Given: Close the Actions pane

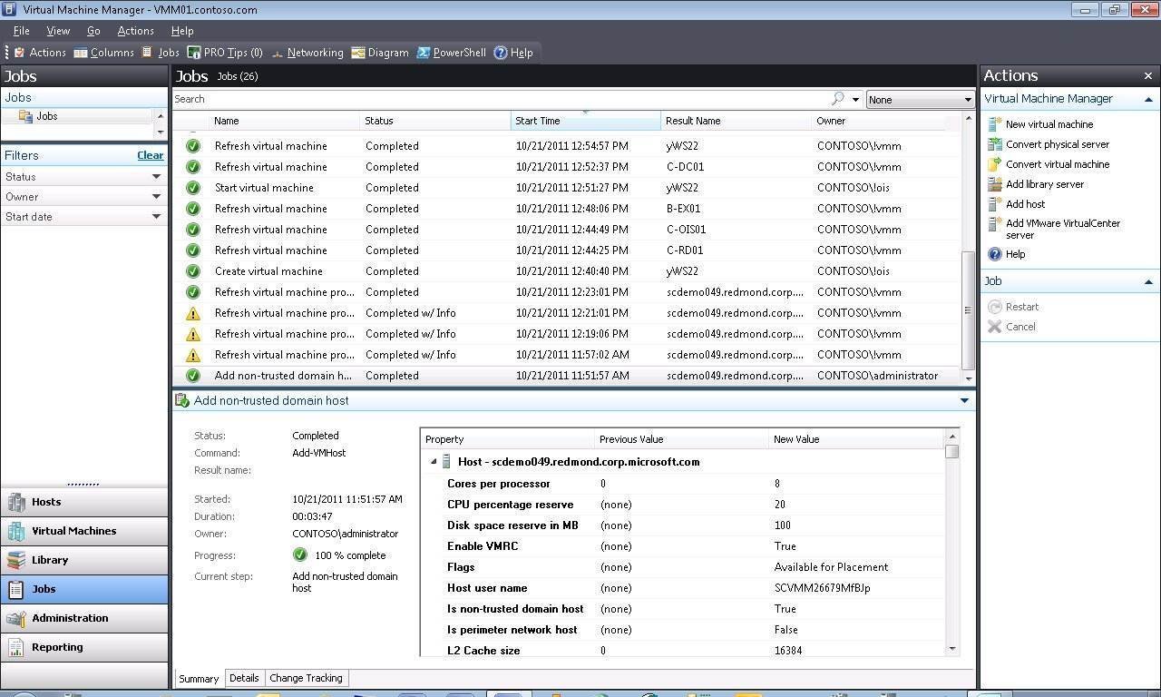Looking at the screenshot, I should click(1147, 76).
